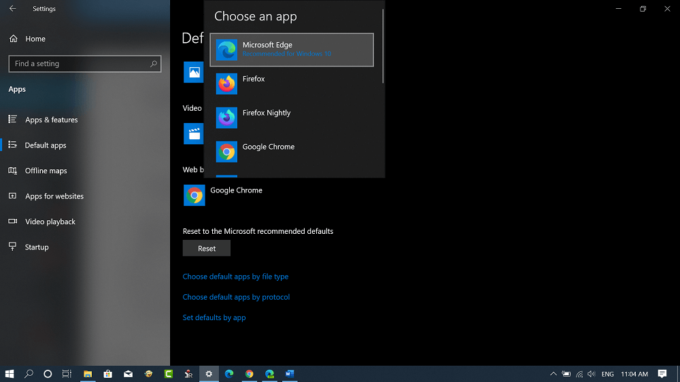Open Microsoft Store from the taskbar
The image size is (680, 382).
coord(108,374)
